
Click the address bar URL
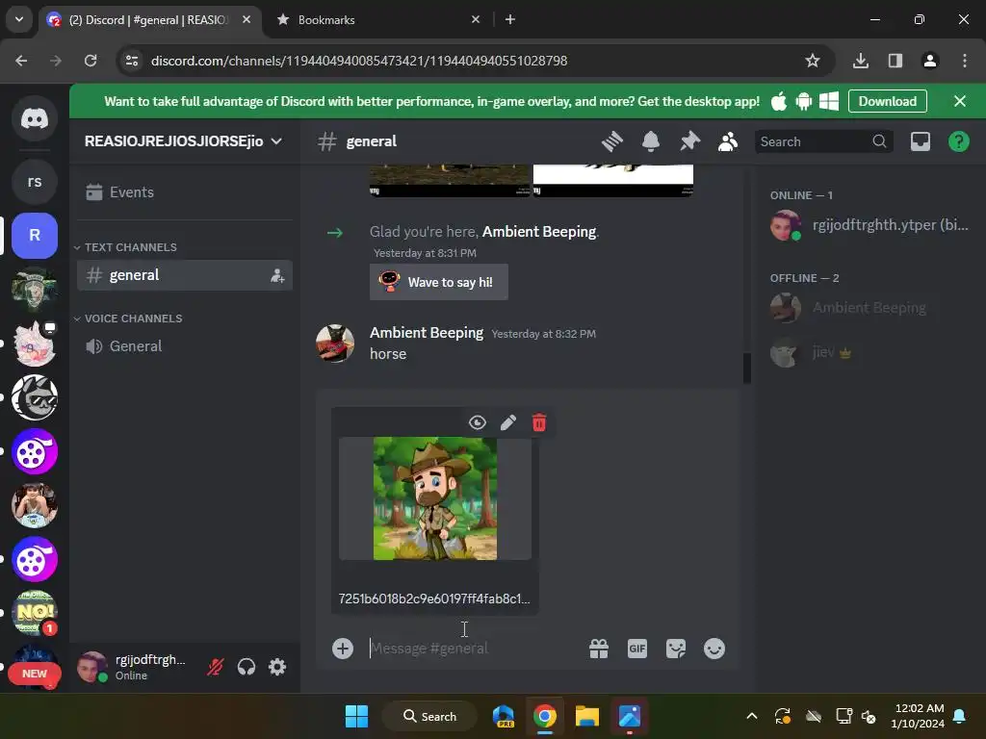(x=359, y=61)
